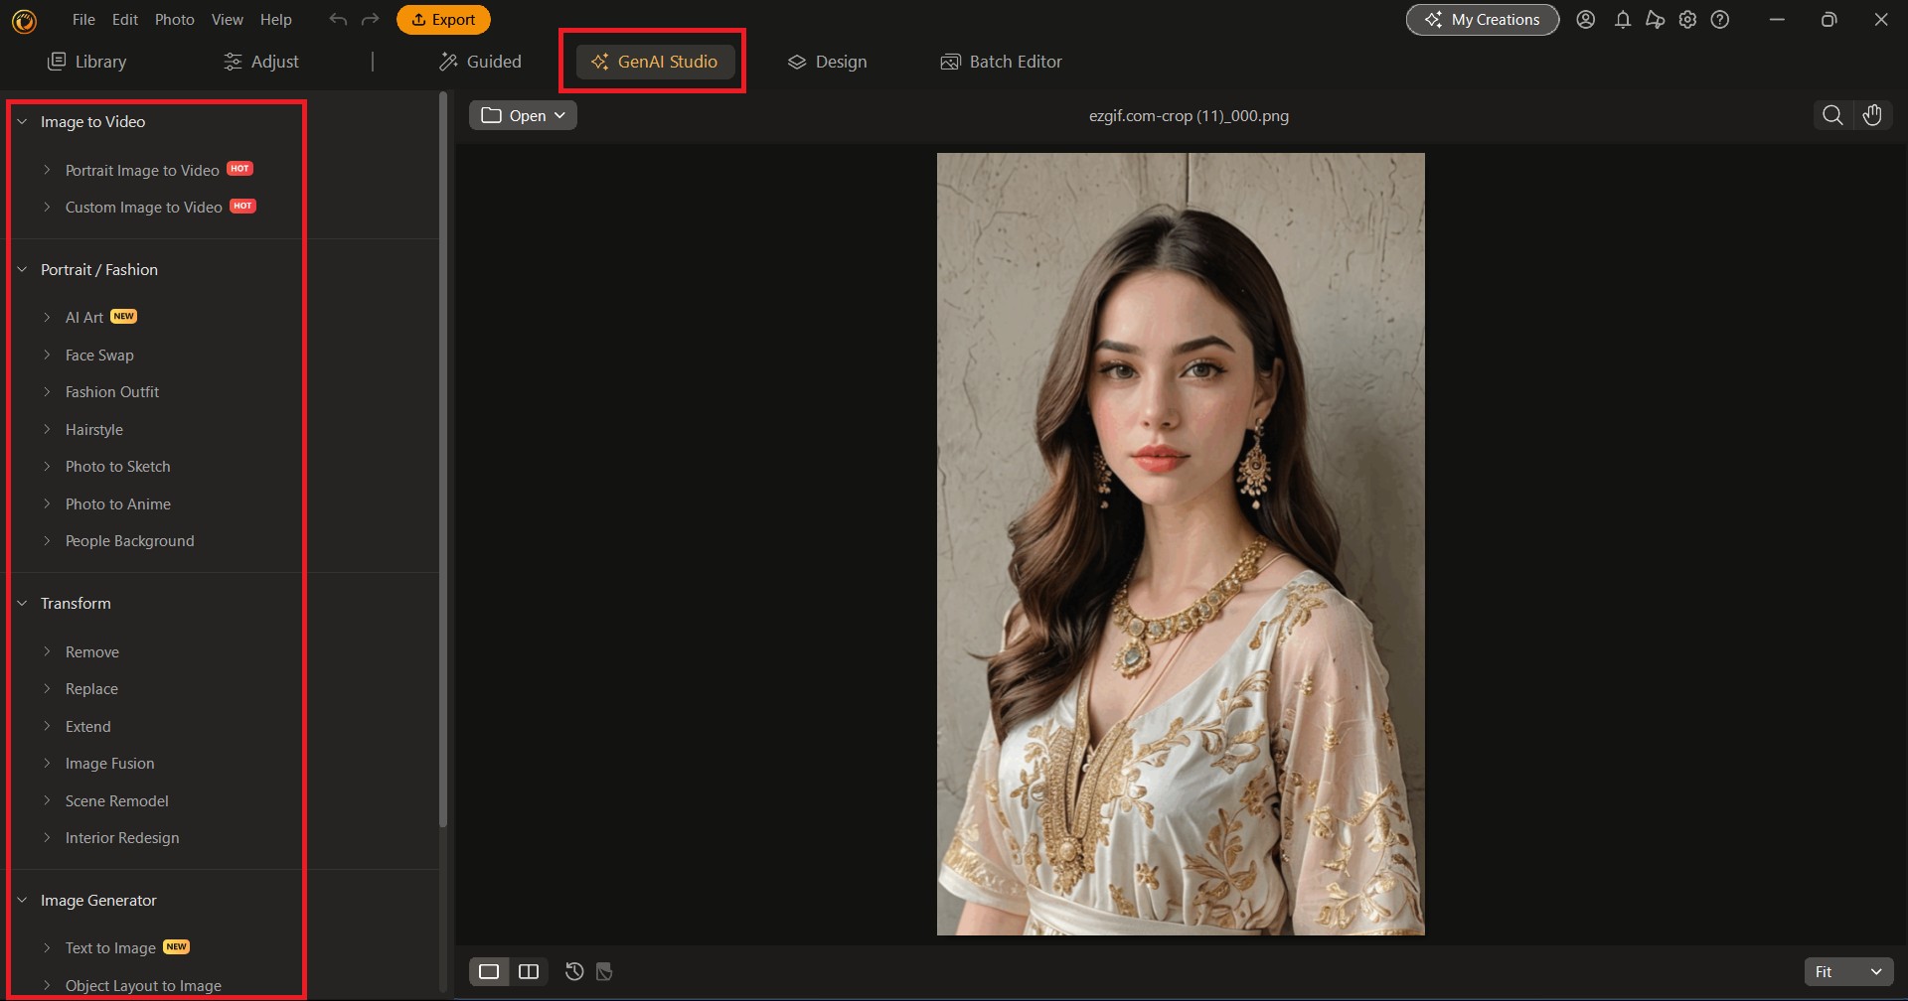
Task: Expand the Face Swap tool entry
Action: pos(98,355)
